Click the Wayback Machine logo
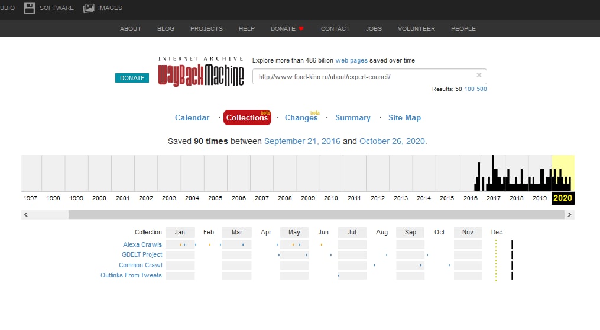Image resolution: width=600 pixels, height=330 pixels. [x=201, y=71]
